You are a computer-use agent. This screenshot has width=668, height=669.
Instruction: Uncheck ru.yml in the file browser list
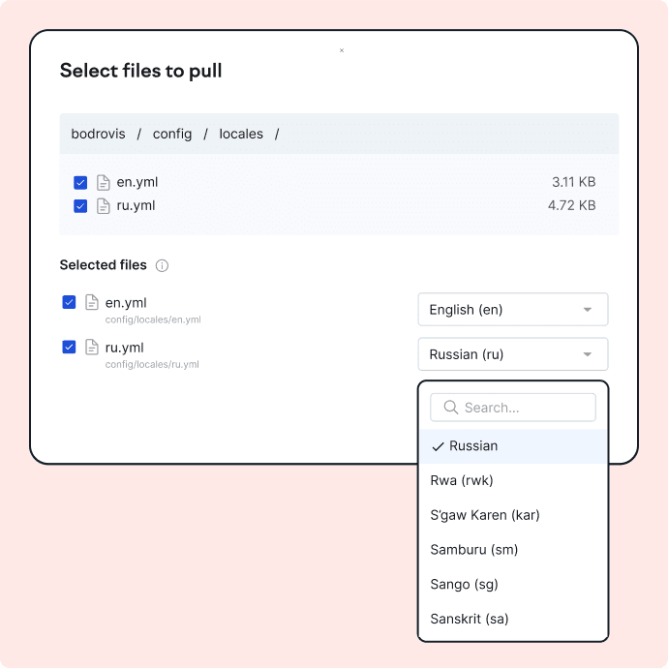click(80, 205)
